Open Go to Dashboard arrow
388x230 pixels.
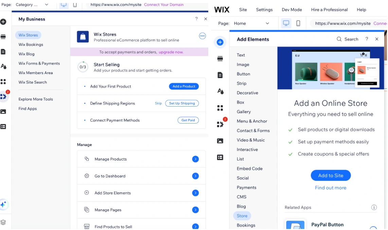click(x=195, y=176)
